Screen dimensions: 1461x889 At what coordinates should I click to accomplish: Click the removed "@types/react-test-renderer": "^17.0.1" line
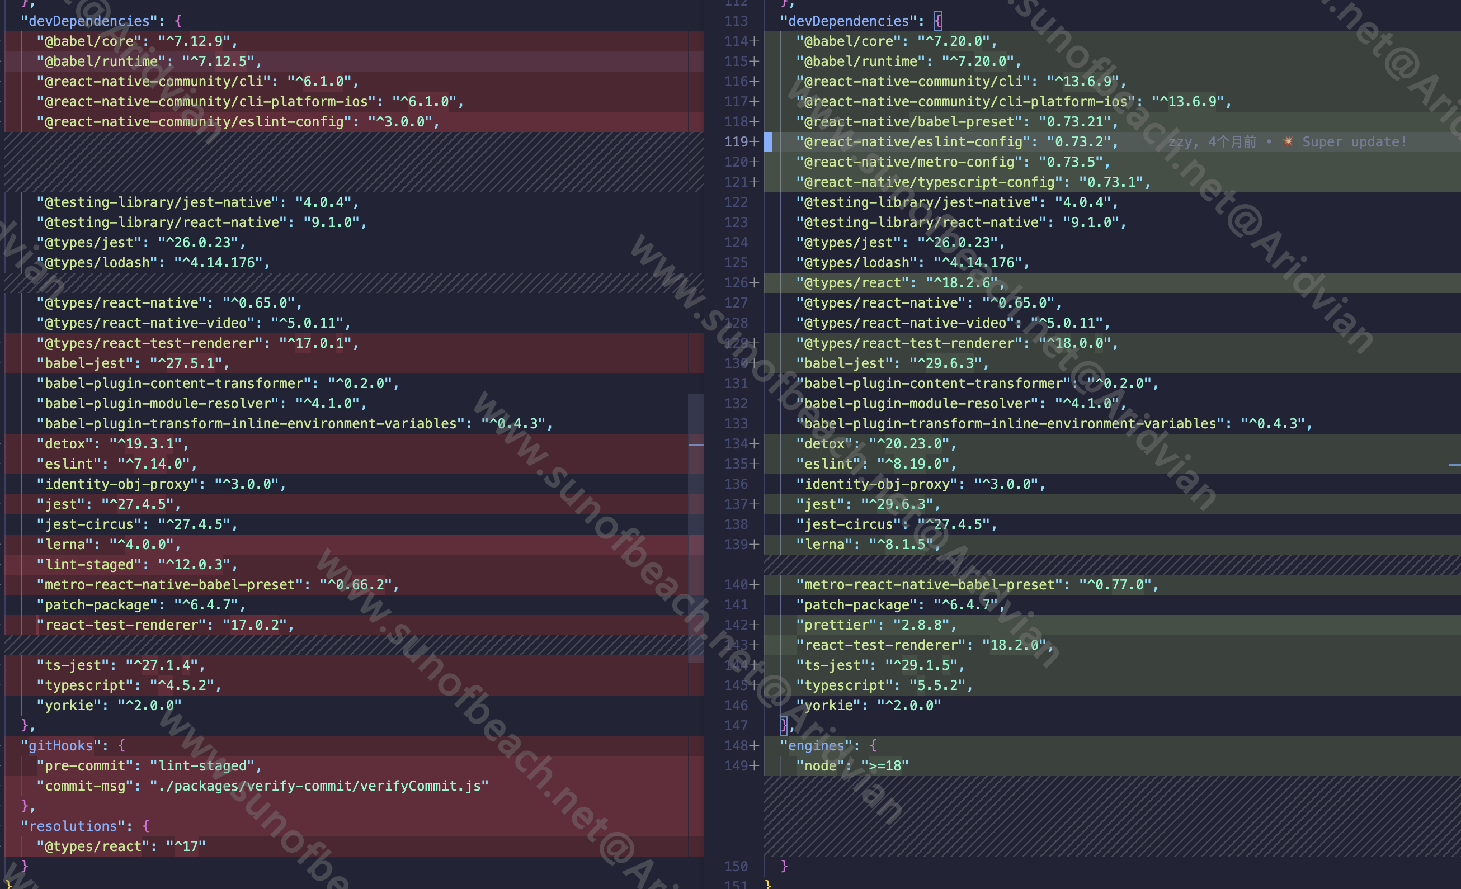coord(354,343)
